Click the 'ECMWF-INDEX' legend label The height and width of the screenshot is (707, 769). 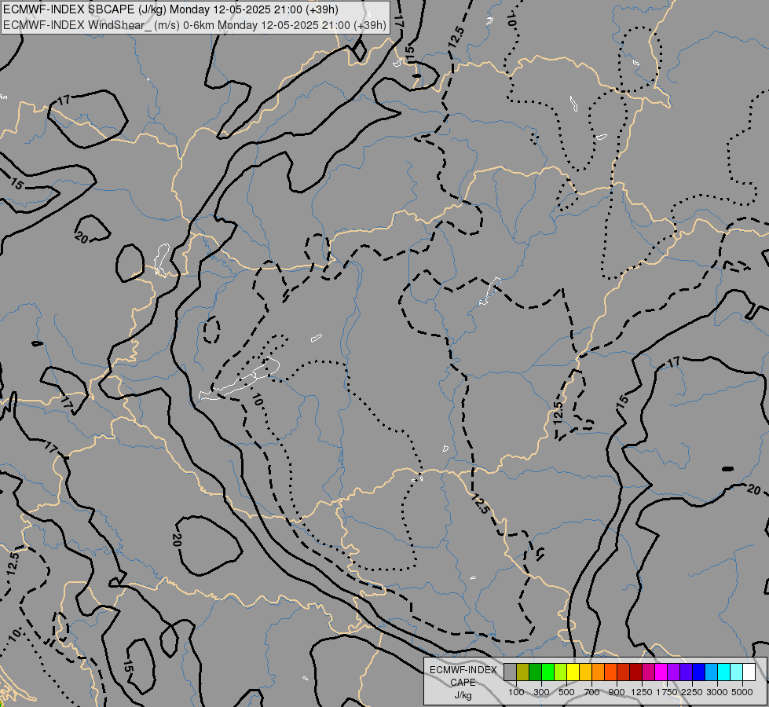coord(463,670)
